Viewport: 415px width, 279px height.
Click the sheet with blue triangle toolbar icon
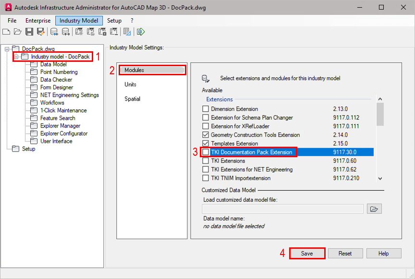click(x=127, y=32)
